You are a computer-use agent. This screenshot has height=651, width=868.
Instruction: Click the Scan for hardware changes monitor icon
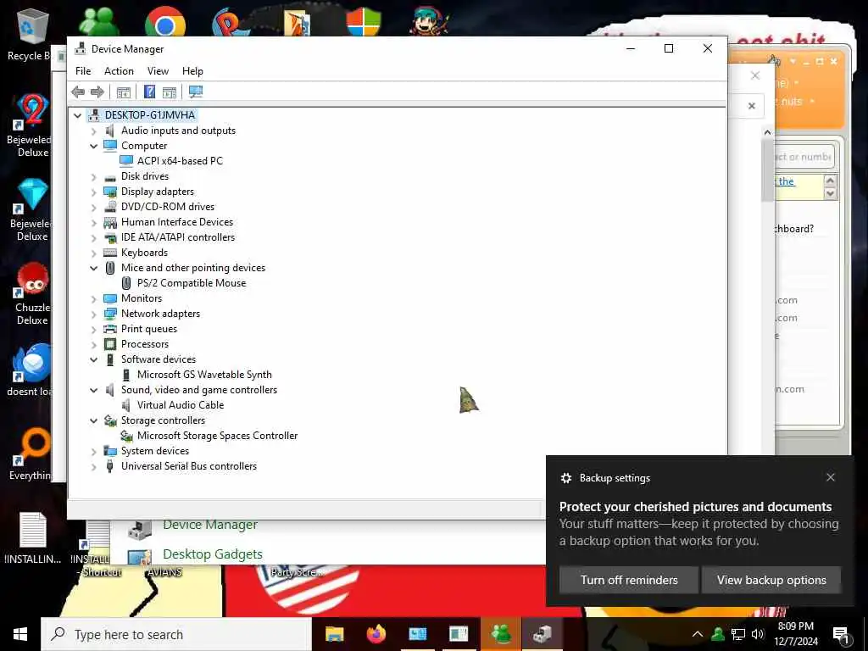(x=196, y=92)
